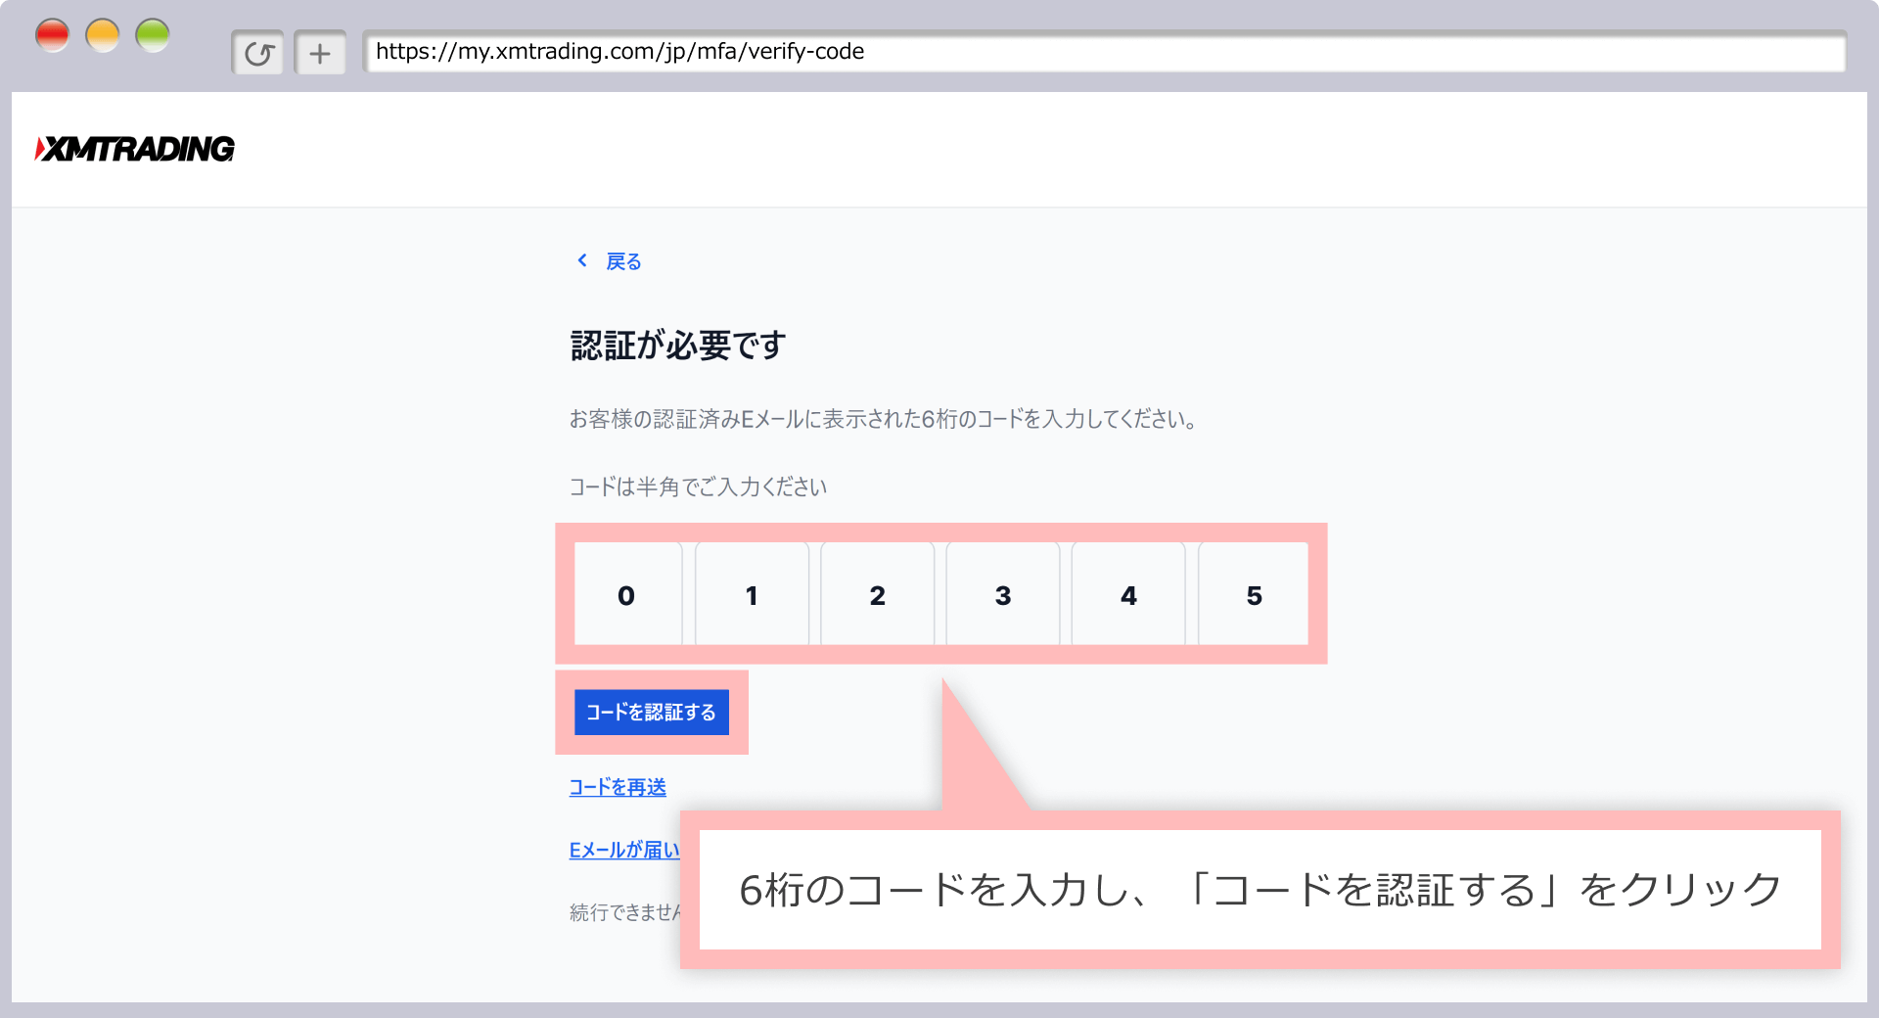This screenshot has height=1018, width=1879.
Task: Select the third code box containing 2
Action: click(x=877, y=594)
